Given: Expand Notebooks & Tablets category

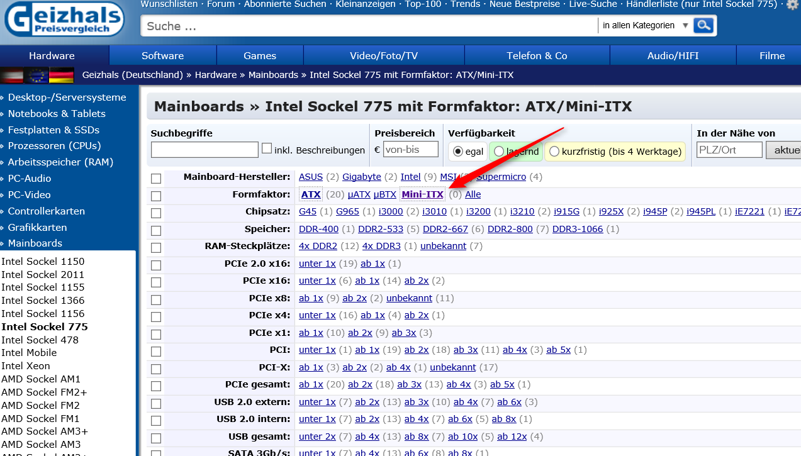Looking at the screenshot, I should click(x=57, y=113).
